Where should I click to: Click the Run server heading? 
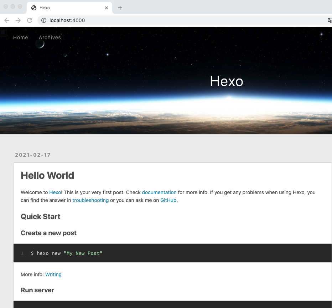coord(37,290)
